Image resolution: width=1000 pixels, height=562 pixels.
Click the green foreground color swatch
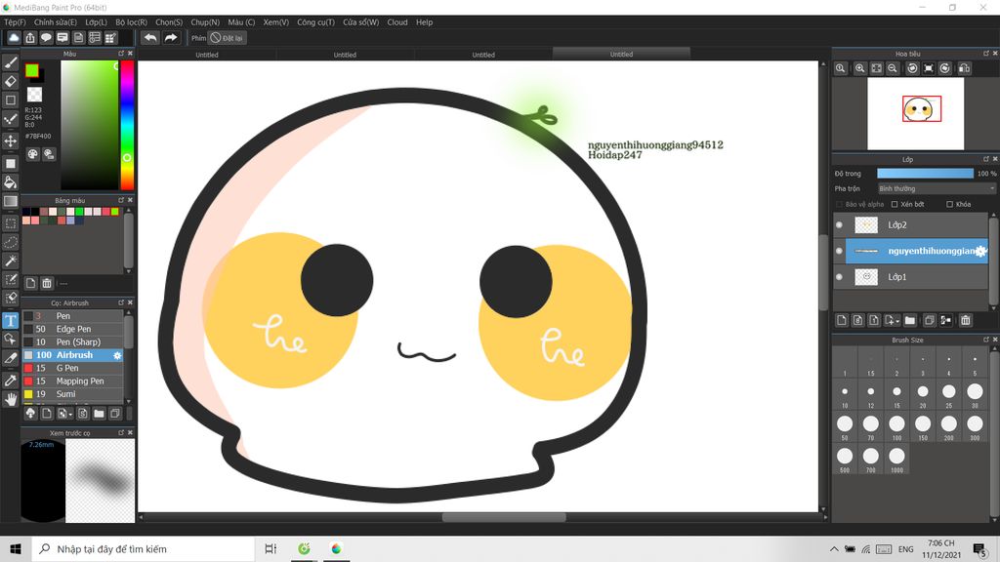32,70
